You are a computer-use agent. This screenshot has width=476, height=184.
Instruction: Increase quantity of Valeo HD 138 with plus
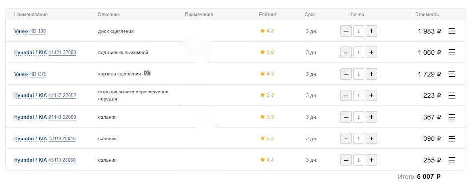[x=371, y=31]
